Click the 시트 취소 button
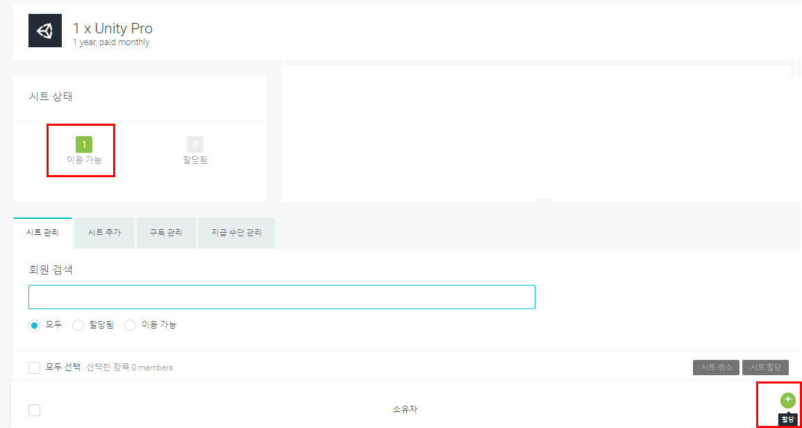802x428 pixels. 716,368
